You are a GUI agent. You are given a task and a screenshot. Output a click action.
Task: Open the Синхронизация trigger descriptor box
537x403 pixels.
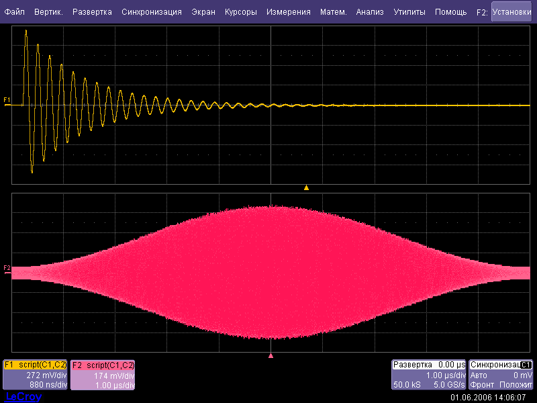tap(501, 375)
